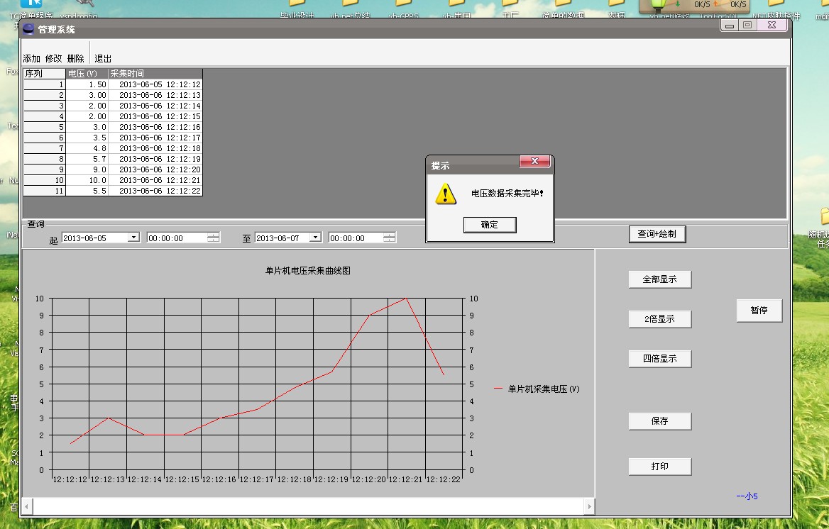Close the 提示 dialog with the red X
829x529 pixels.
[x=534, y=161]
